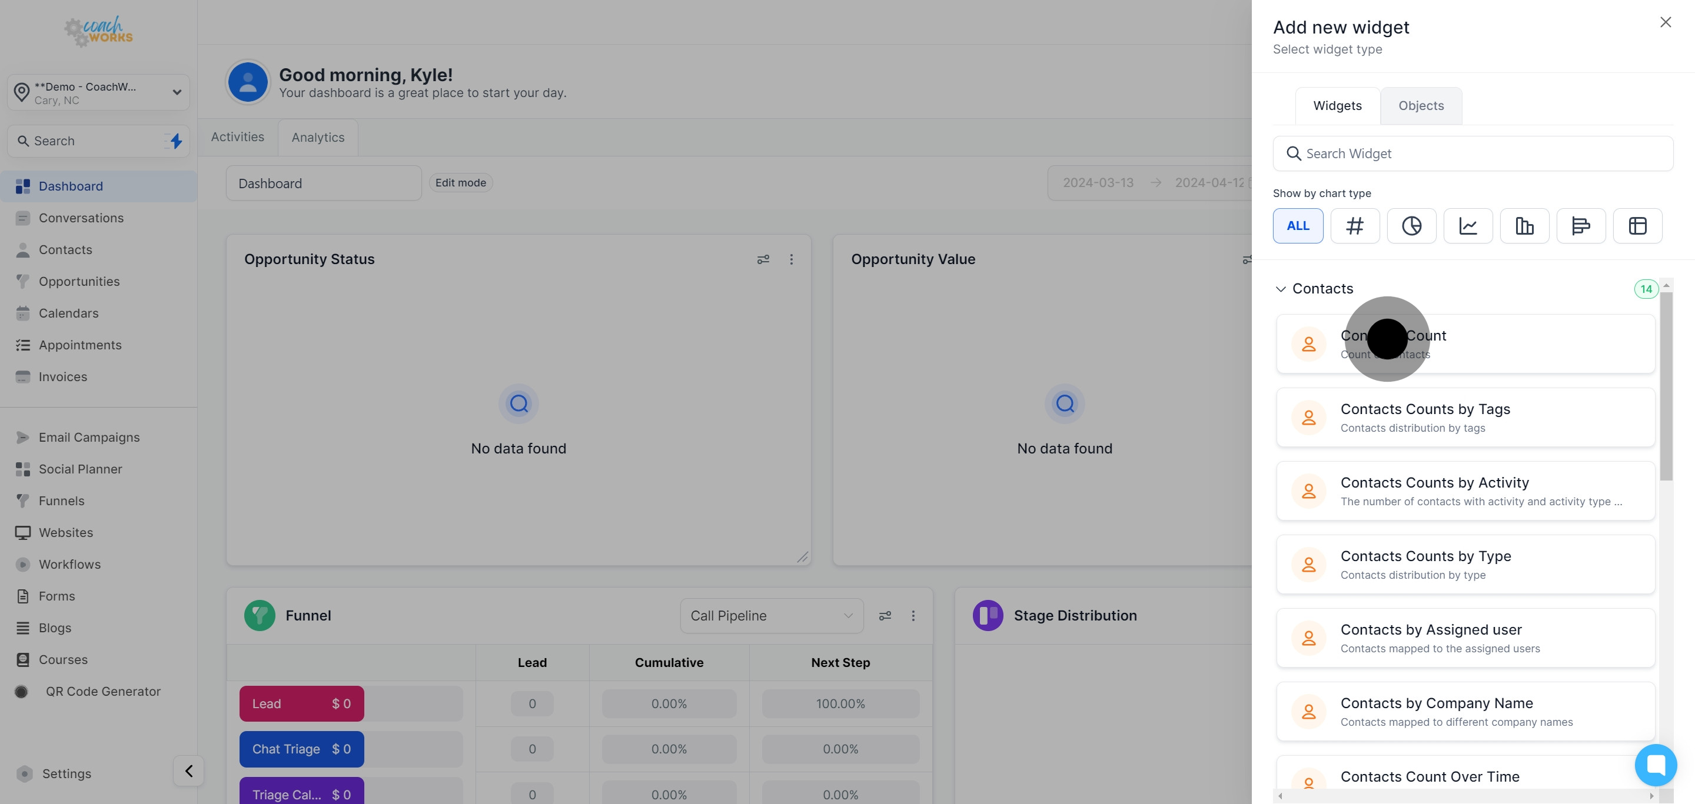Open the Call Pipeline dropdown

point(771,616)
